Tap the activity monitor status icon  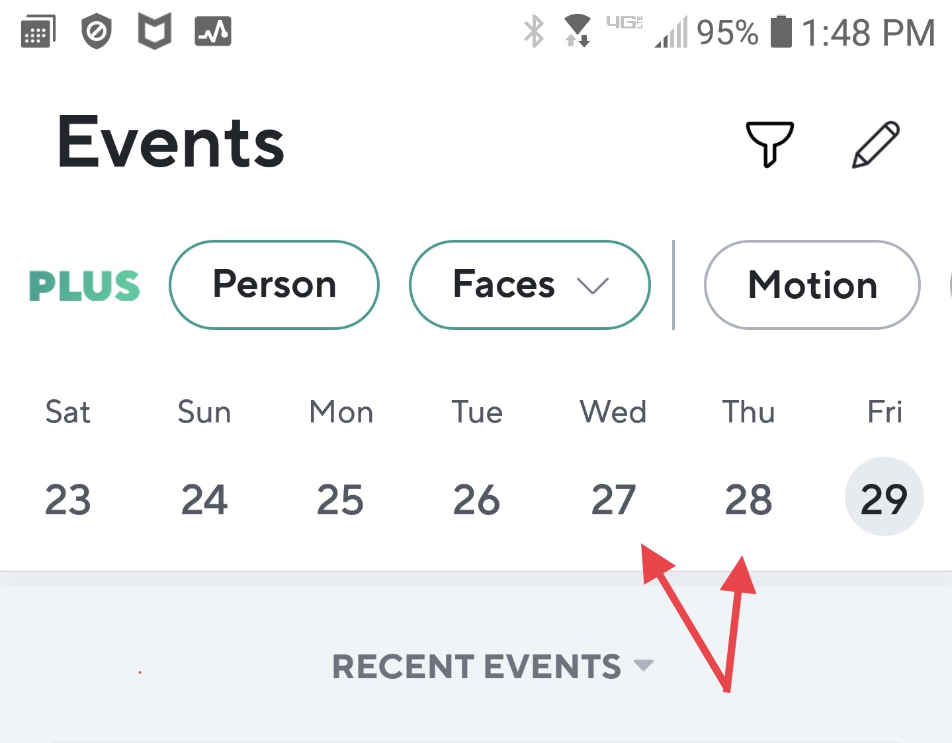pos(213,32)
